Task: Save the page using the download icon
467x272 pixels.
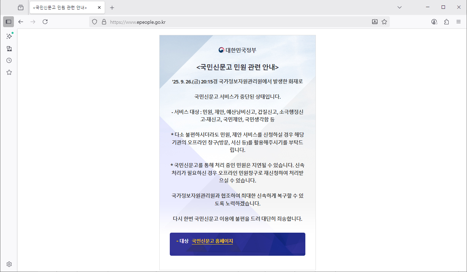Action: (x=374, y=21)
